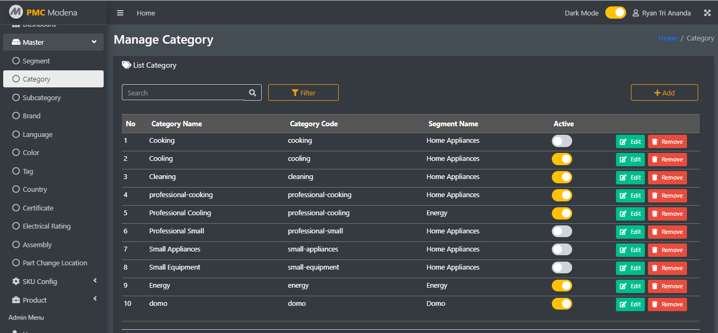Viewport: 718px width, 333px height.
Task: Click Ryan Tri Ananda username
Action: (x=666, y=13)
